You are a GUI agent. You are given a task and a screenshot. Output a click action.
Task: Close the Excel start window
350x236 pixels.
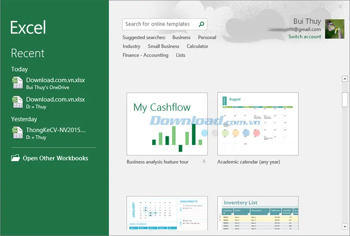340,7
